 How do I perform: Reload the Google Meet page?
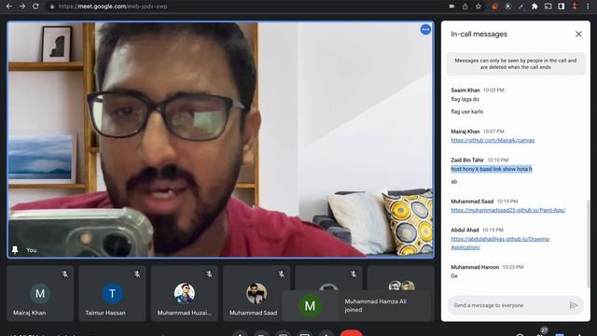pyautogui.click(x=35, y=7)
